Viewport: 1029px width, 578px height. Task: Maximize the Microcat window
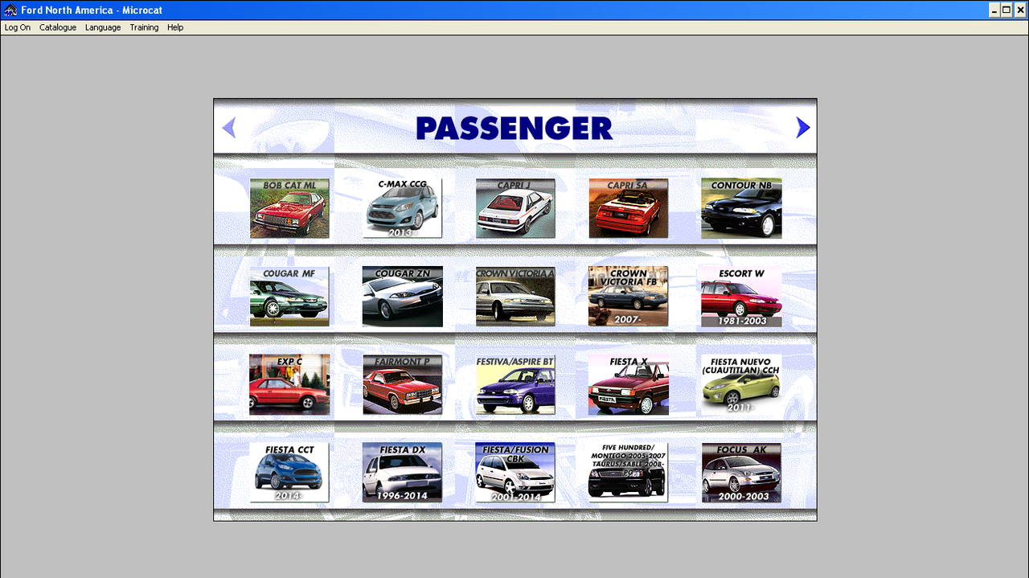tap(1006, 10)
